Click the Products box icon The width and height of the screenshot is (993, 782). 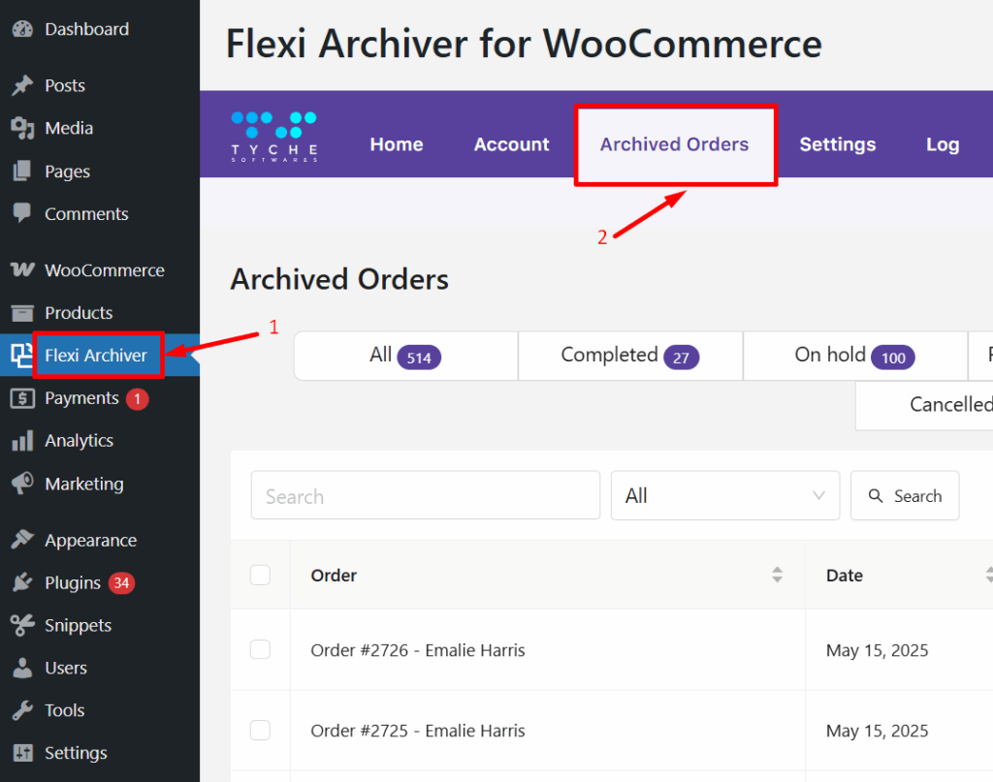coord(22,313)
